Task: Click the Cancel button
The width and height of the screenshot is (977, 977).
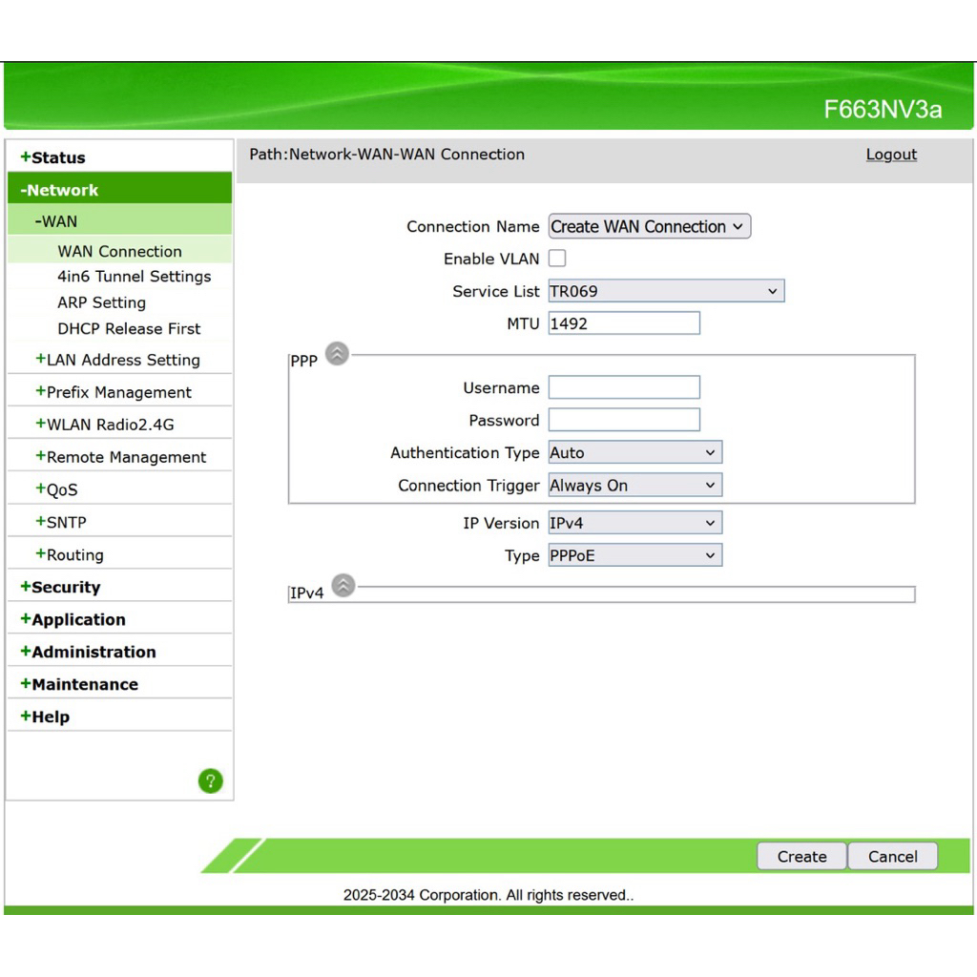Action: (x=892, y=856)
